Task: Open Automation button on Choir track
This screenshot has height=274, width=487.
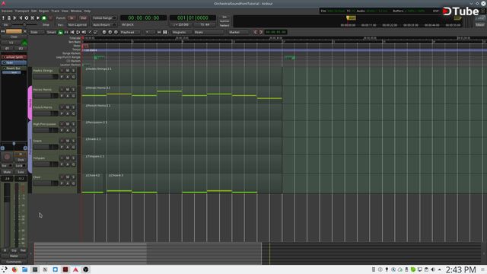Action: (68, 183)
